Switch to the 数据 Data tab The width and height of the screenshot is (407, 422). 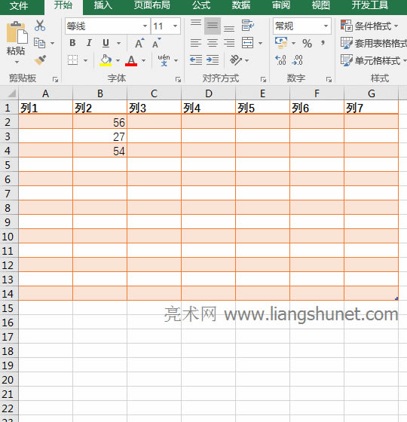pos(241,5)
